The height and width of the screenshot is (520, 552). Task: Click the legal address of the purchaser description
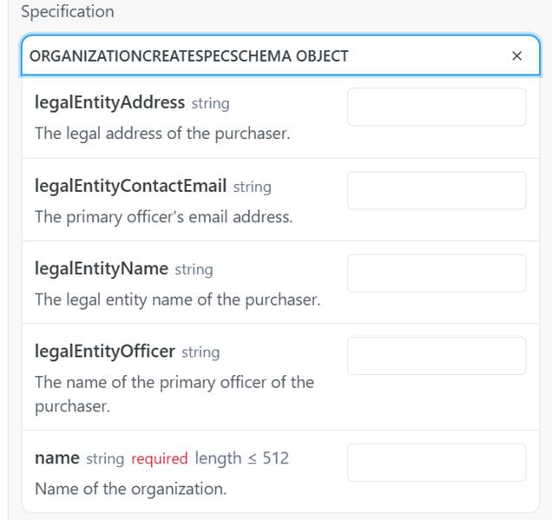tap(161, 134)
